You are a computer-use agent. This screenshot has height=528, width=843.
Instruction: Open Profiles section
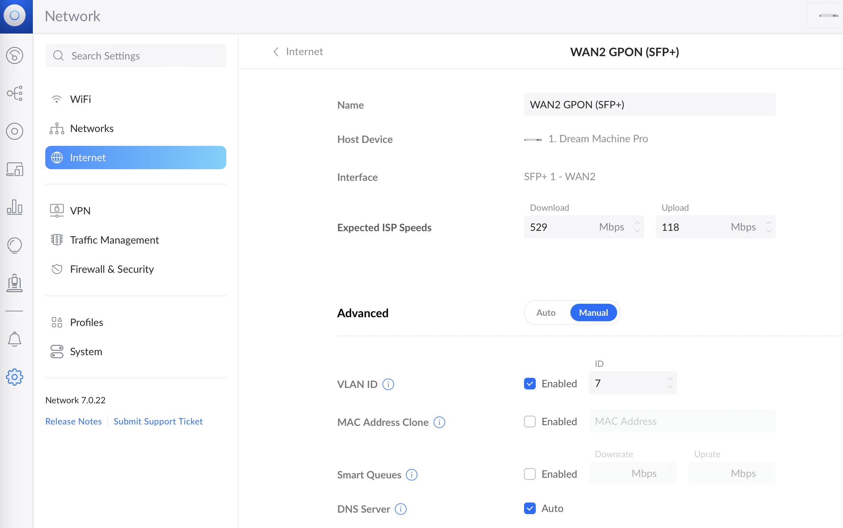coord(136,322)
